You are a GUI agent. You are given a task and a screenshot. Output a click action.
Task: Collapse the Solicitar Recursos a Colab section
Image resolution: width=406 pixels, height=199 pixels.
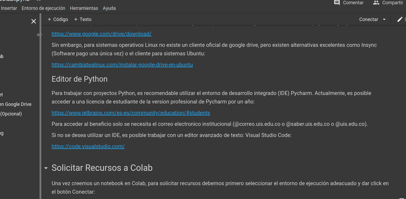(46, 168)
